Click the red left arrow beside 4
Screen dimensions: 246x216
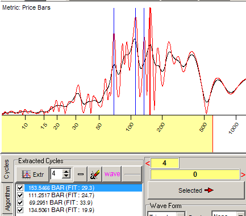[x=148, y=163]
